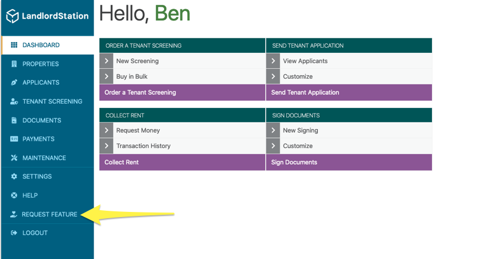Image resolution: width=478 pixels, height=259 pixels.
Task: Open Tenant Screening via its person icon
Action: click(14, 101)
